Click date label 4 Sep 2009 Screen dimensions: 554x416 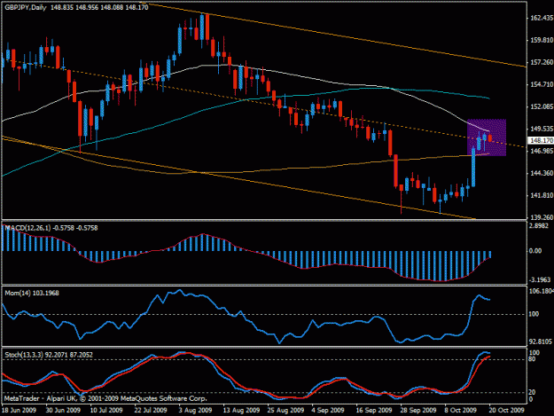click(327, 411)
